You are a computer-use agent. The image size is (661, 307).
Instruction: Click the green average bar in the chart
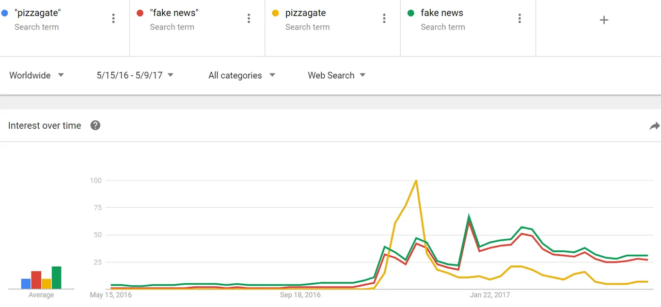pyautogui.click(x=56, y=278)
